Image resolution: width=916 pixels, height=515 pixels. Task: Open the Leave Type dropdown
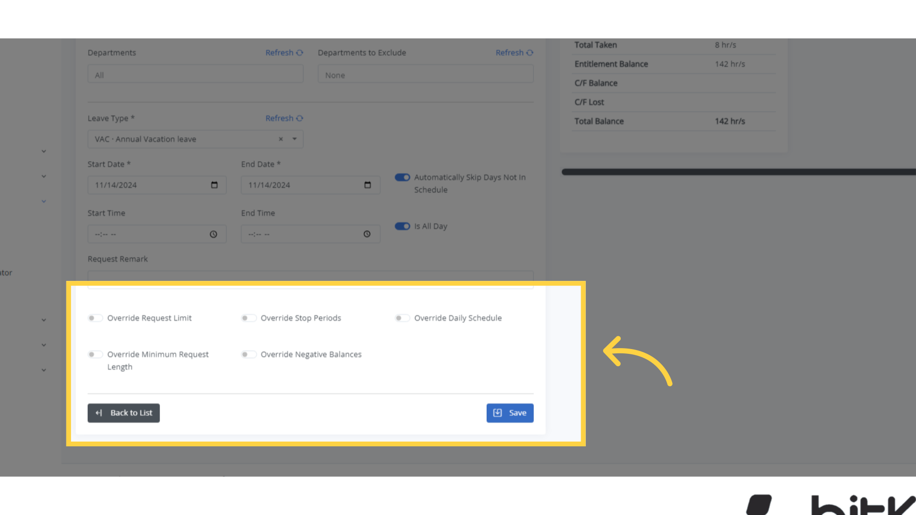(294, 139)
